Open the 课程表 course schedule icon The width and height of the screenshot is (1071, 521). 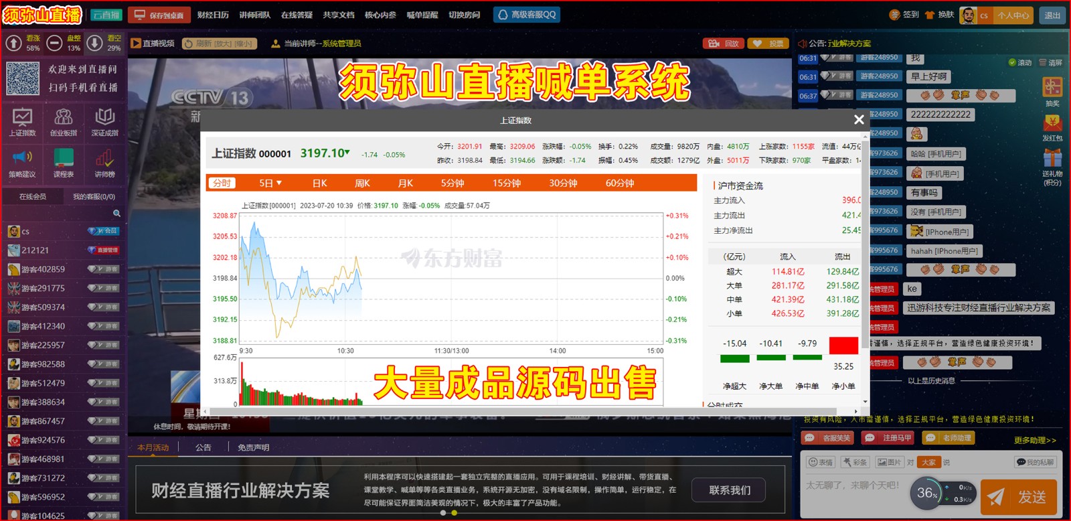coord(64,158)
